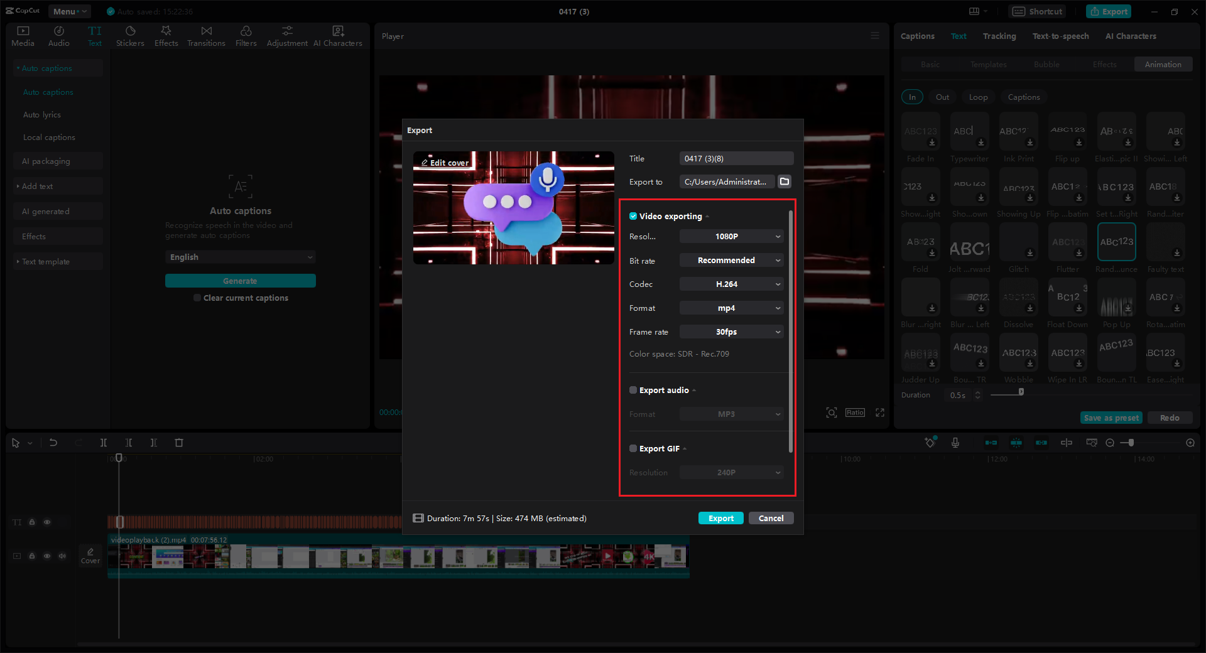Click the split clip icon
The height and width of the screenshot is (653, 1206).
tap(104, 443)
